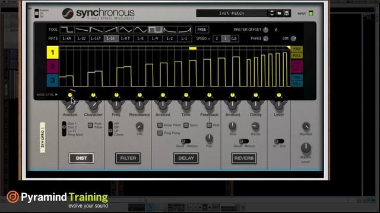Viewport: 380px width, 213px height.
Task: Click the Dry/Wet knob
Action: tap(306, 126)
